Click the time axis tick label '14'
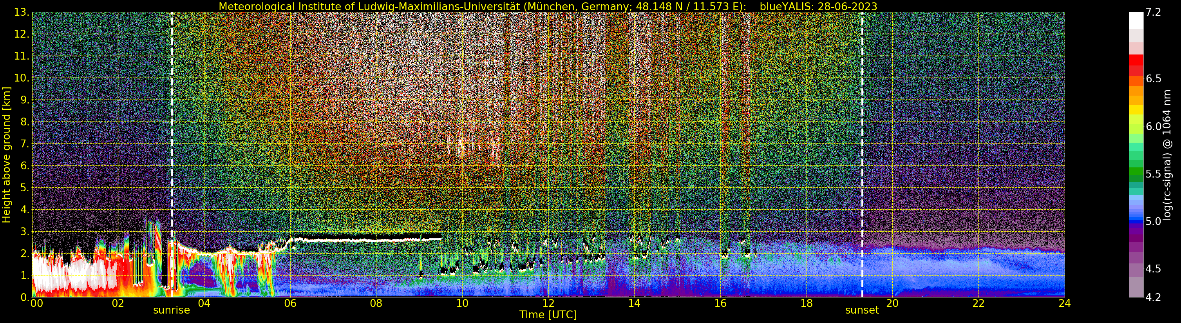This screenshot has height=323, width=1181. tap(634, 303)
